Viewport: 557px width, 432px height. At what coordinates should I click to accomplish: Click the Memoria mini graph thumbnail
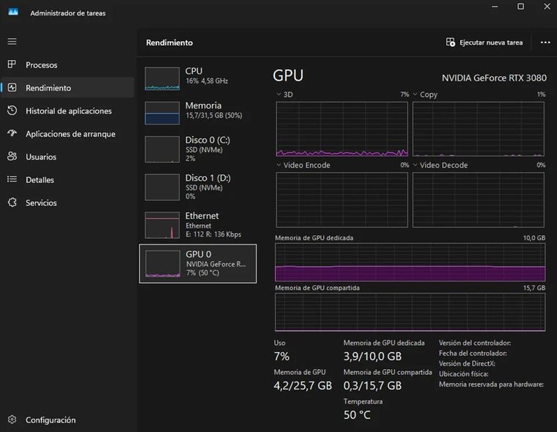[x=162, y=113]
